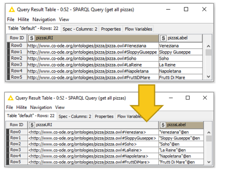Click scroll down arrow in upper window table
Viewport: 226px width, 172px height.
point(208,77)
